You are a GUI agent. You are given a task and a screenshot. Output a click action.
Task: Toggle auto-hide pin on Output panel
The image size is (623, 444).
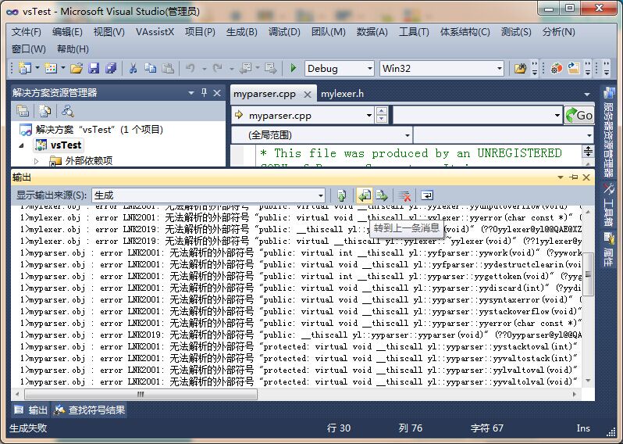point(573,177)
